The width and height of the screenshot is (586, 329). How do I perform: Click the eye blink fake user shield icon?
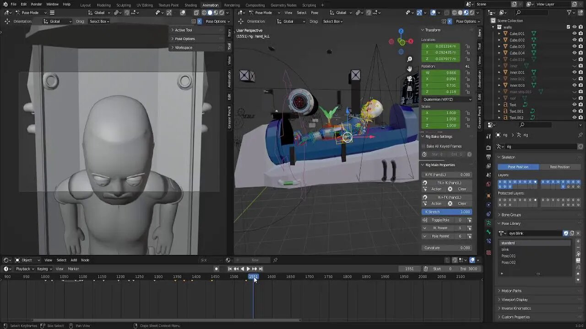point(566,233)
